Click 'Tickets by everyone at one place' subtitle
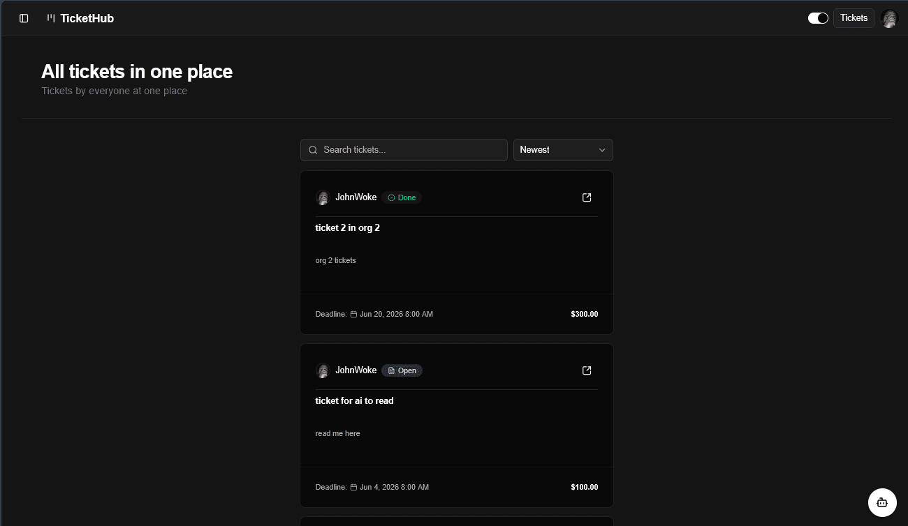The width and height of the screenshot is (908, 526). click(x=115, y=91)
